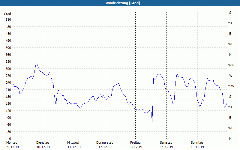Click the NW compass label on right axis
This screenshot has width=240, height=150.
(x=232, y=65)
